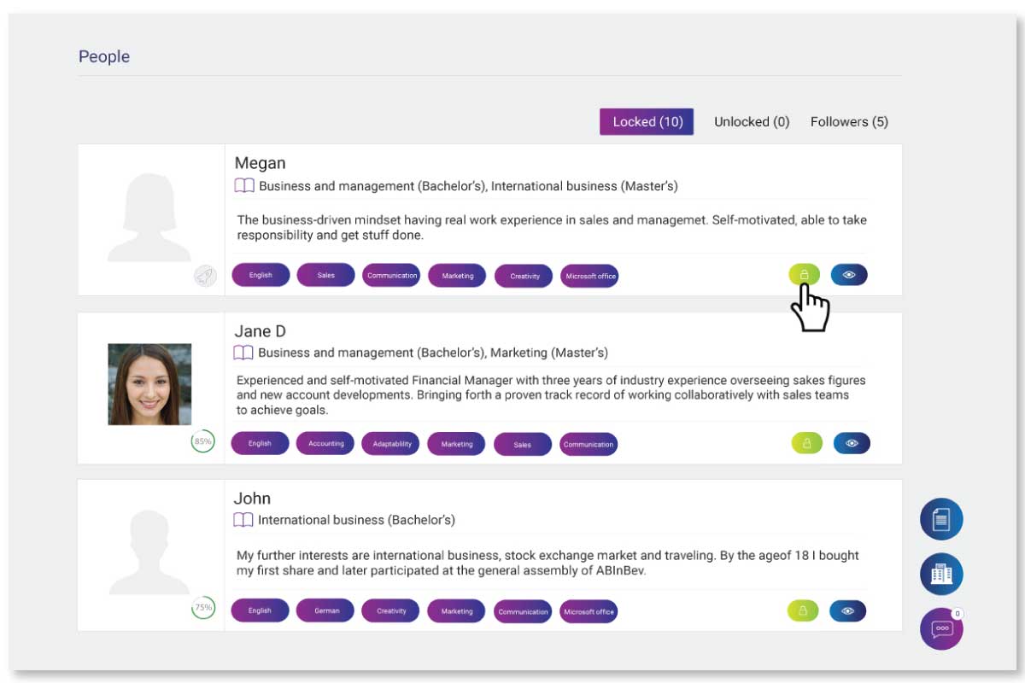Select Jane D's Adaptability skill tag
This screenshot has width=1025, height=683.
point(391,444)
